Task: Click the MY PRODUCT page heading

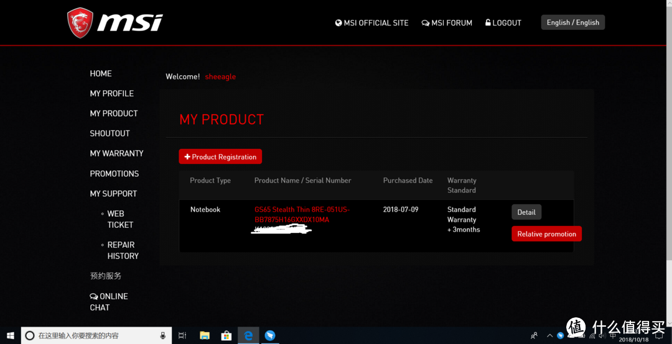Action: point(222,119)
